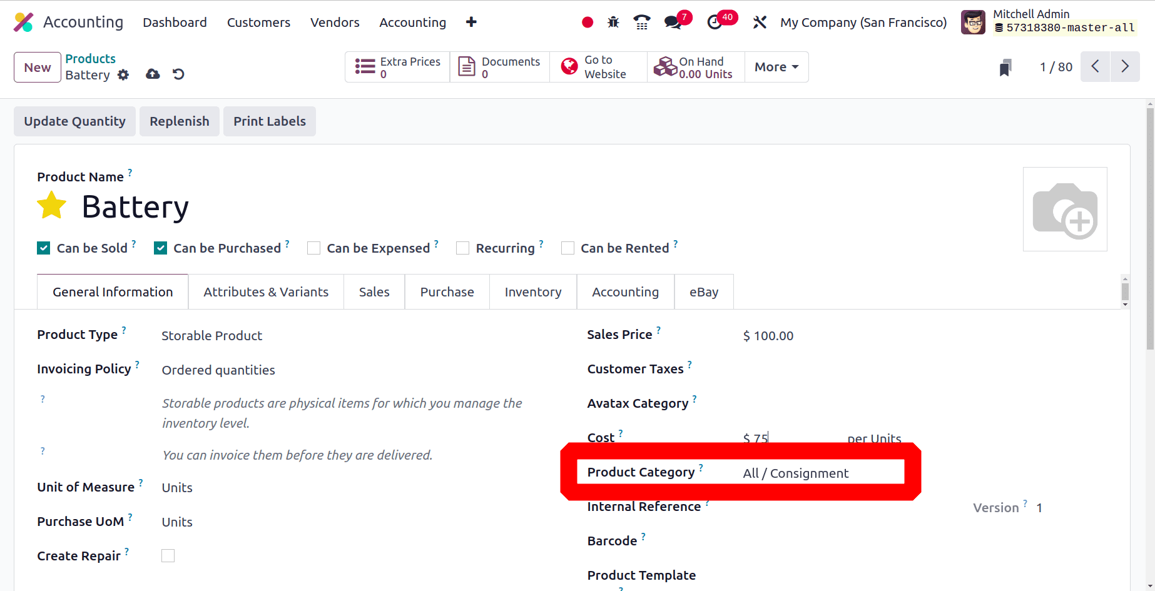Open the conversations chat icon
This screenshot has width=1155, height=591.
coord(673,23)
